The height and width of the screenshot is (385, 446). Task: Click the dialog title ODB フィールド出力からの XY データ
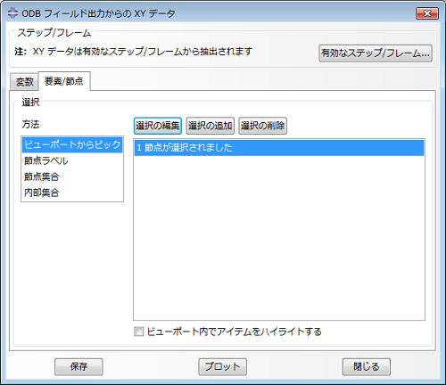tap(98, 13)
